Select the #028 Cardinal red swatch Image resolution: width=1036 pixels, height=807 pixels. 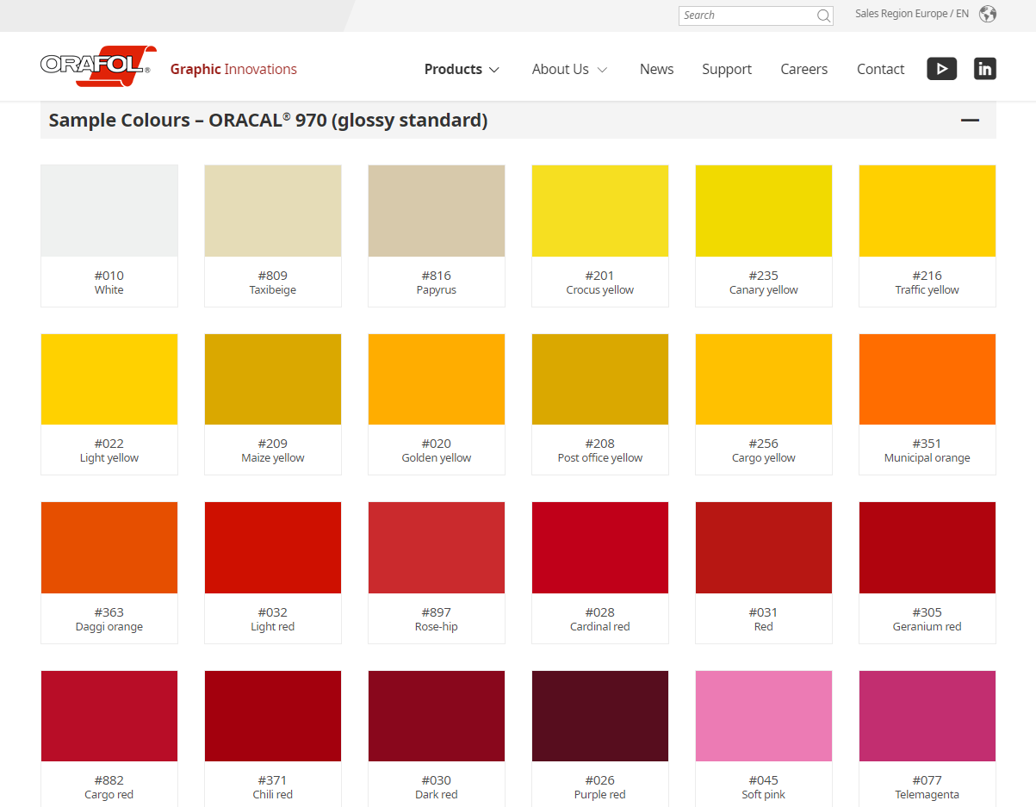[600, 573]
